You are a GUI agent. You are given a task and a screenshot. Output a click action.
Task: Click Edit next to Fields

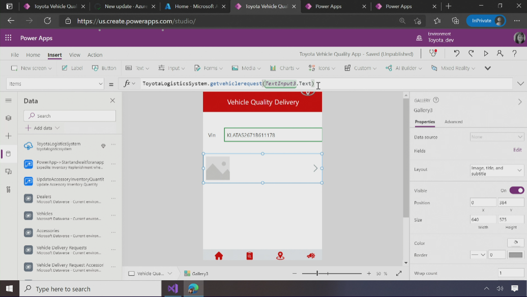pos(517,150)
